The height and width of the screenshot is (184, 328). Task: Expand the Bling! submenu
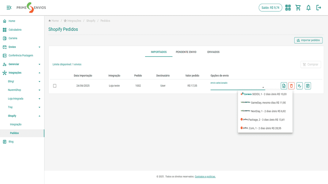[22, 81]
